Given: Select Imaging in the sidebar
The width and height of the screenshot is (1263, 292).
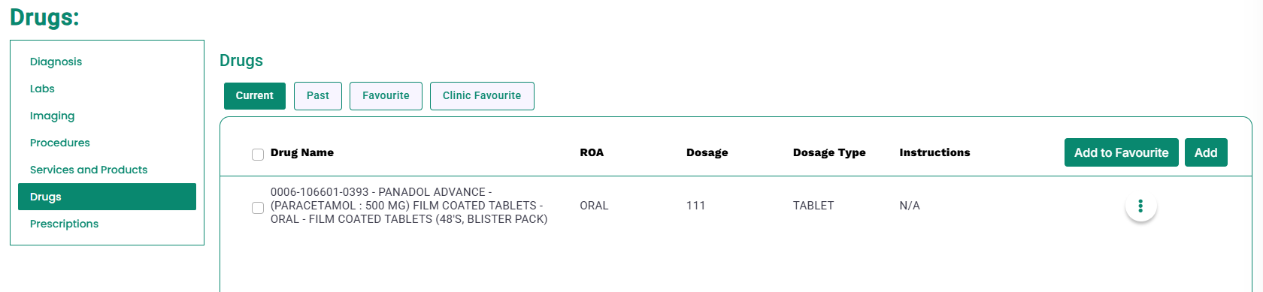Looking at the screenshot, I should pos(53,116).
